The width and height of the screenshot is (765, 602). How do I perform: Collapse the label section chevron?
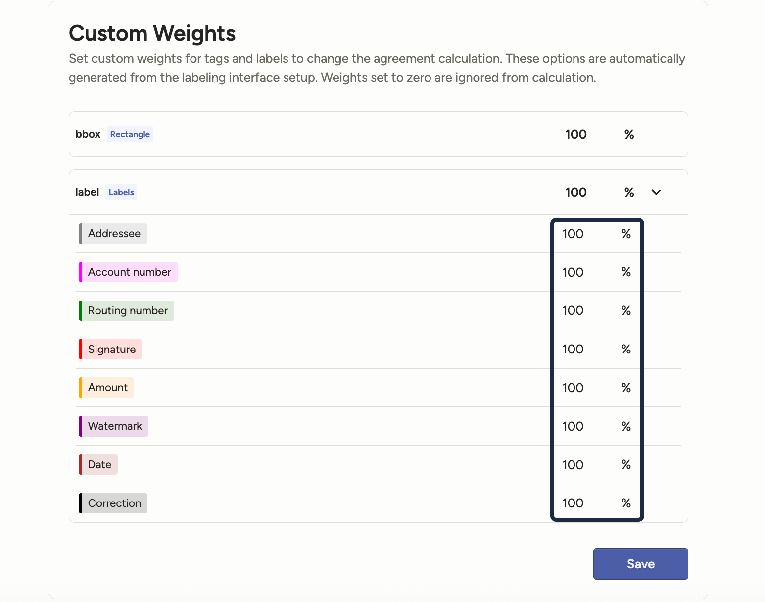656,192
